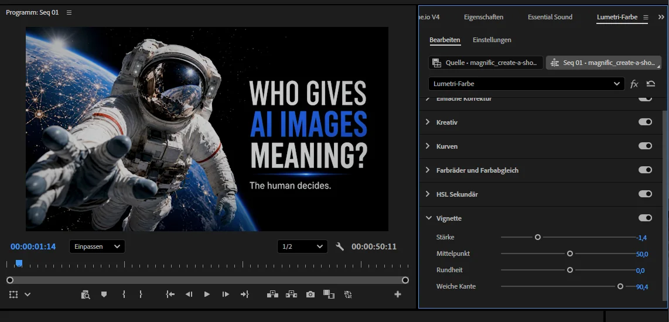The width and height of the screenshot is (669, 322).
Task: Click the Weiche Kante value 90,4
Action: [x=642, y=287]
